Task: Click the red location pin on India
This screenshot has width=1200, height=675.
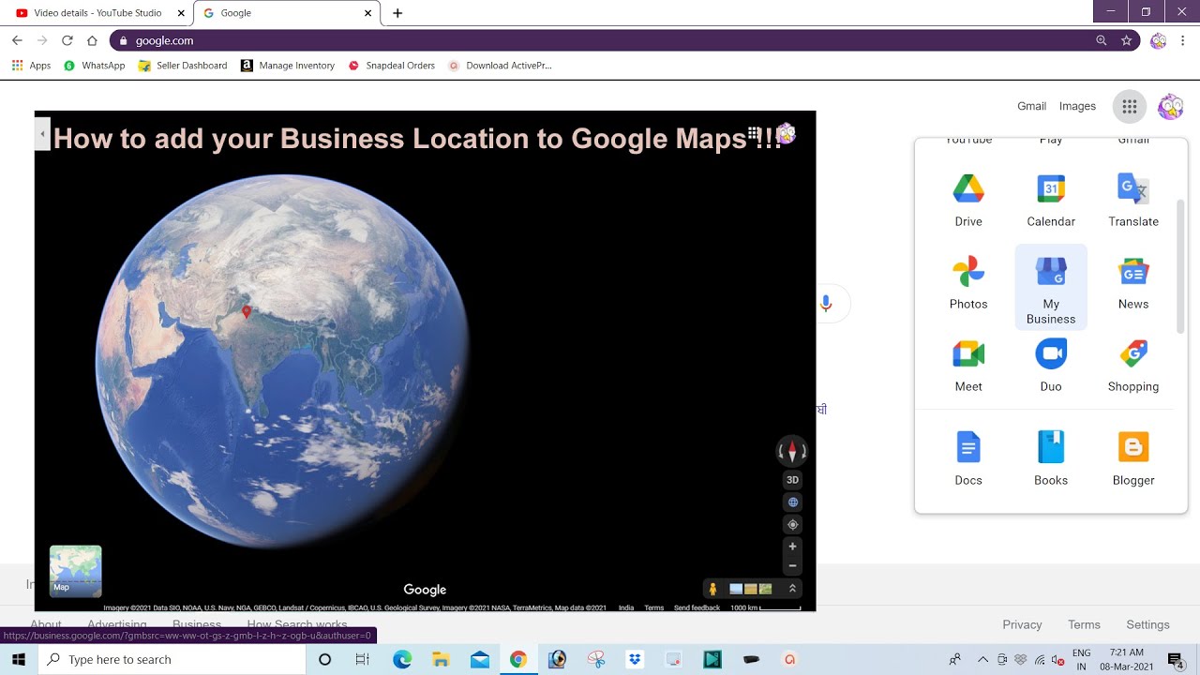Action: click(x=247, y=312)
